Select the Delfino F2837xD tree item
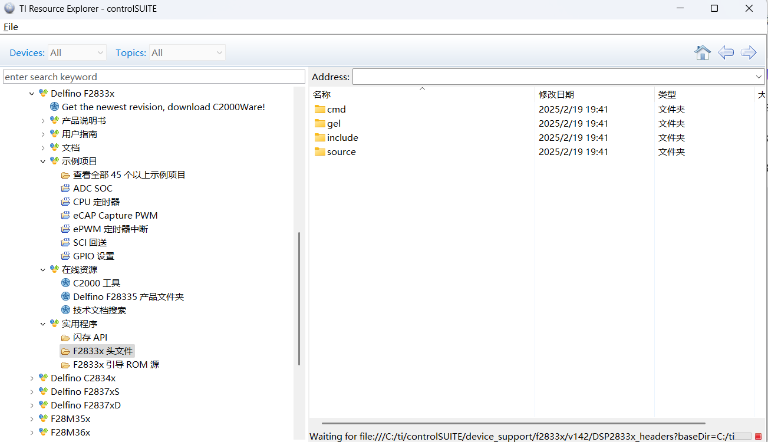 pyautogui.click(x=85, y=405)
